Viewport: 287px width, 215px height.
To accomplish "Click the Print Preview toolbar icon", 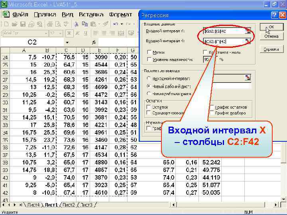I will point(58,24).
